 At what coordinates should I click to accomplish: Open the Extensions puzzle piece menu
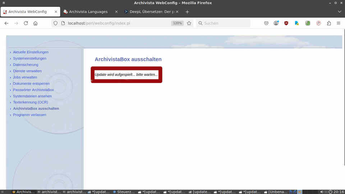pyautogui.click(x=329, y=23)
